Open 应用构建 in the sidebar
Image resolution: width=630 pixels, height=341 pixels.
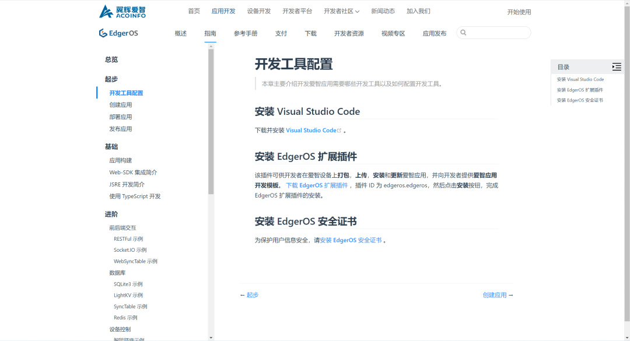121,160
